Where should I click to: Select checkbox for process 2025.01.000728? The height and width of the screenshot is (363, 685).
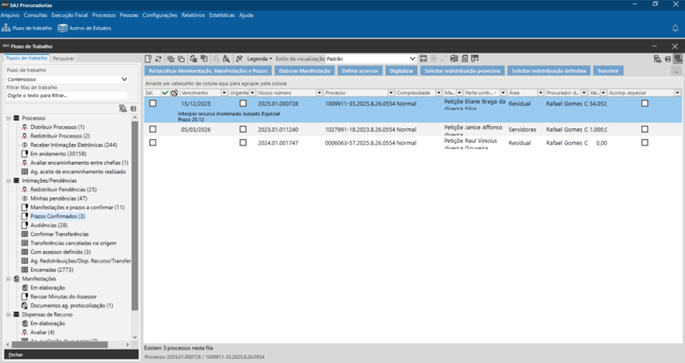pos(153,103)
